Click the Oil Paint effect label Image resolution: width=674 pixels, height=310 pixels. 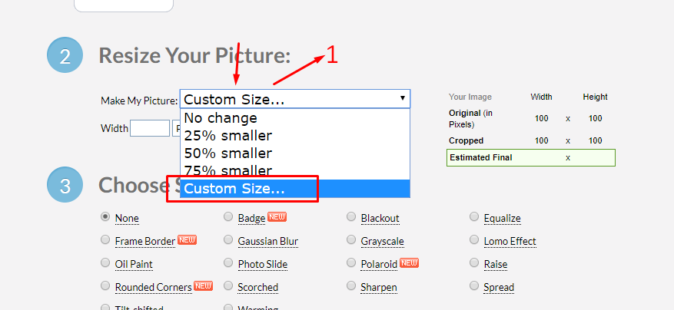pos(134,265)
